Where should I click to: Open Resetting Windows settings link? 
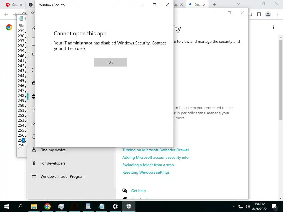point(146,172)
